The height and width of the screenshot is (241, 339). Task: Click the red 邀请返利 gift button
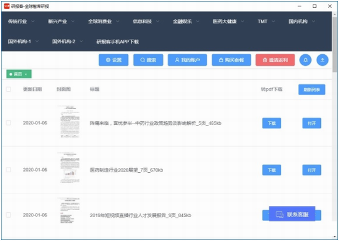pyautogui.click(x=275, y=60)
